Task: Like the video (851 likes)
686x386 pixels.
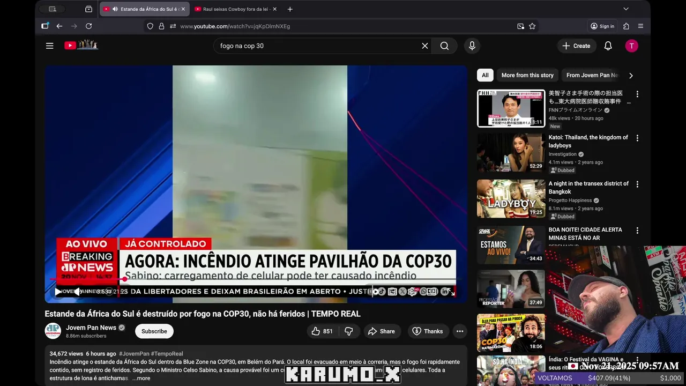Action: 322,331
